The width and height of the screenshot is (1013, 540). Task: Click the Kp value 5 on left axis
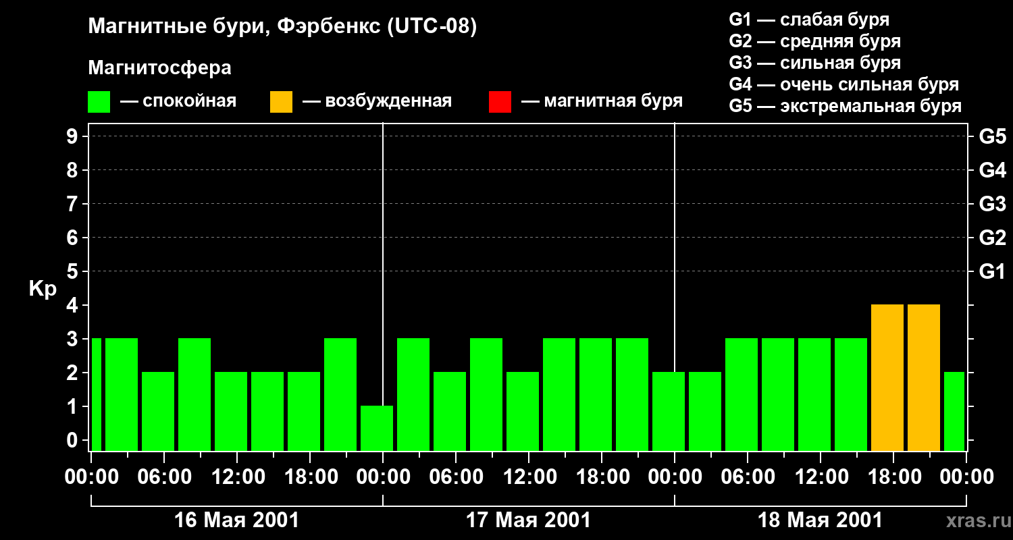pyautogui.click(x=74, y=272)
